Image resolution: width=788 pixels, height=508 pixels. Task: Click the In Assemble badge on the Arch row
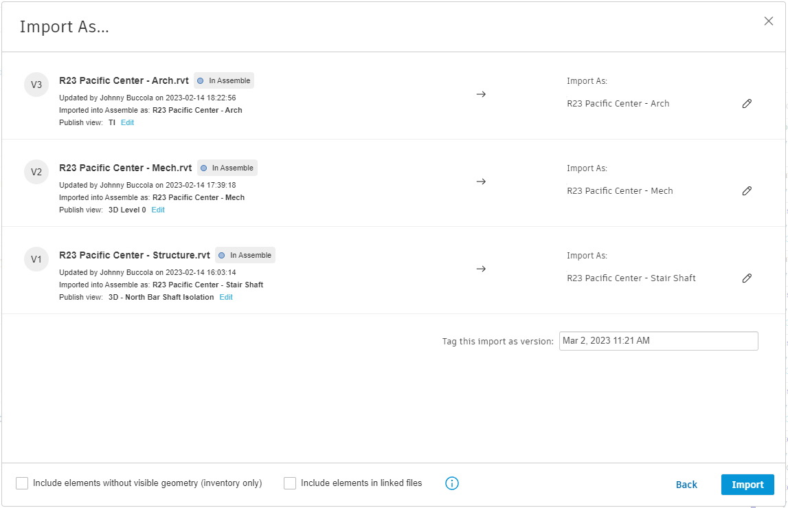[223, 80]
